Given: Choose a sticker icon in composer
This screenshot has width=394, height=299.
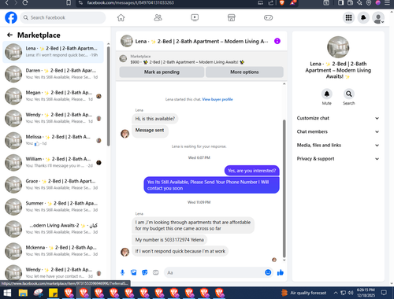Looking at the screenshot, I should [x=145, y=272].
